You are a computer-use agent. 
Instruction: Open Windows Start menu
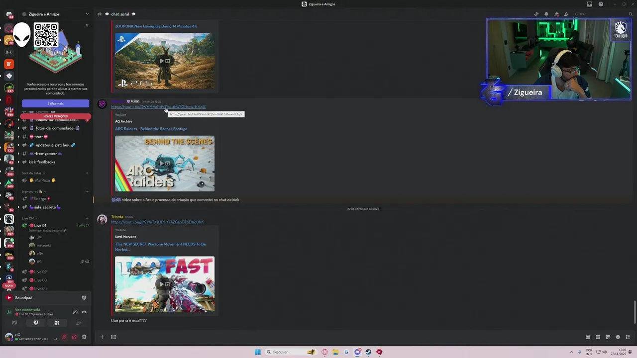(257, 352)
